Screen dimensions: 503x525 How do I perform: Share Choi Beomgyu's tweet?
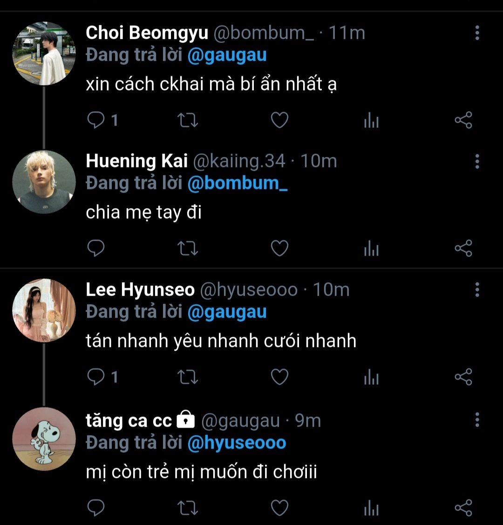pyautogui.click(x=463, y=121)
